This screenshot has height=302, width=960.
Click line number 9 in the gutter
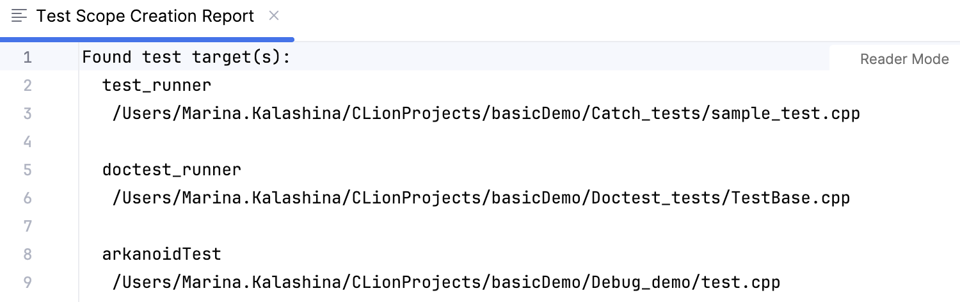click(x=28, y=282)
